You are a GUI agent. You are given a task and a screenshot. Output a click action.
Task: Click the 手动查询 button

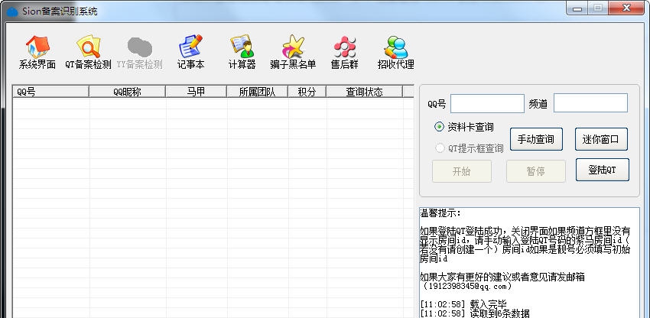536,139
